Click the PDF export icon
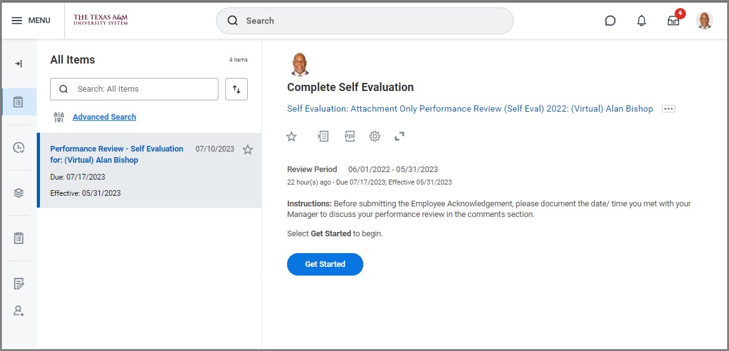This screenshot has width=729, height=351. click(x=350, y=137)
